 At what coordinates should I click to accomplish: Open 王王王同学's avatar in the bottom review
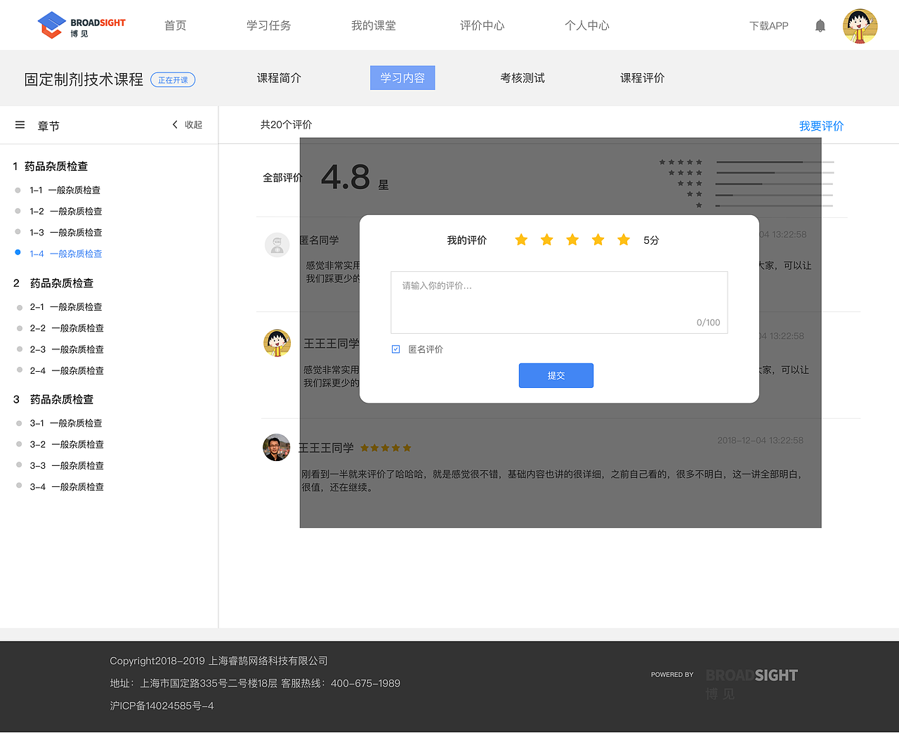point(276,447)
